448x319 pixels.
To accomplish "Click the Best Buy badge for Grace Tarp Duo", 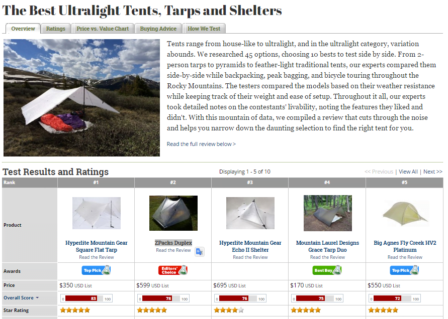I will coord(327,270).
